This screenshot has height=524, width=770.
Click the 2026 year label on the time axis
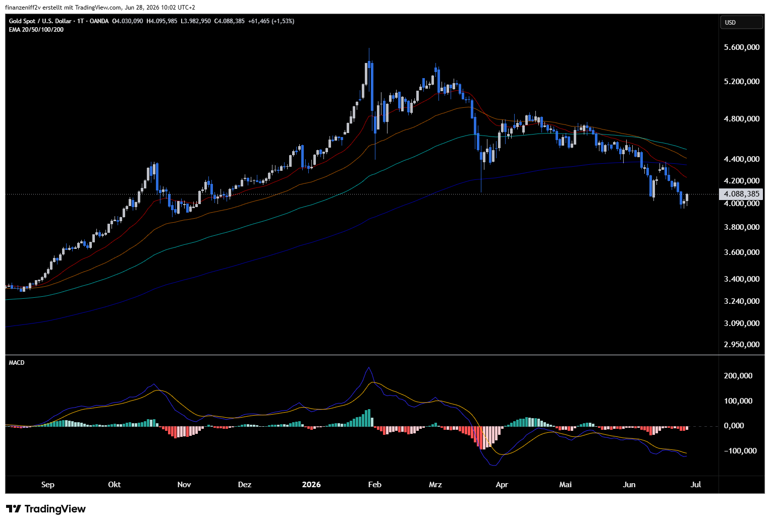click(x=311, y=485)
